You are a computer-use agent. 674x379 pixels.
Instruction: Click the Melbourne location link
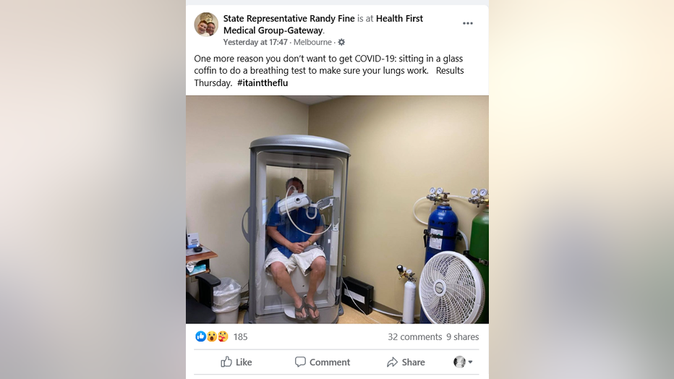[x=312, y=42]
